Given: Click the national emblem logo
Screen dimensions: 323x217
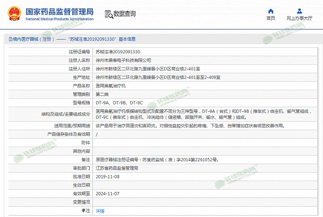Looking at the screenshot, I should [15, 13].
